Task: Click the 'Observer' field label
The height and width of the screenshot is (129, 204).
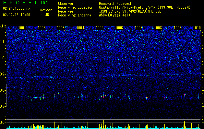Action: [x=66, y=4]
